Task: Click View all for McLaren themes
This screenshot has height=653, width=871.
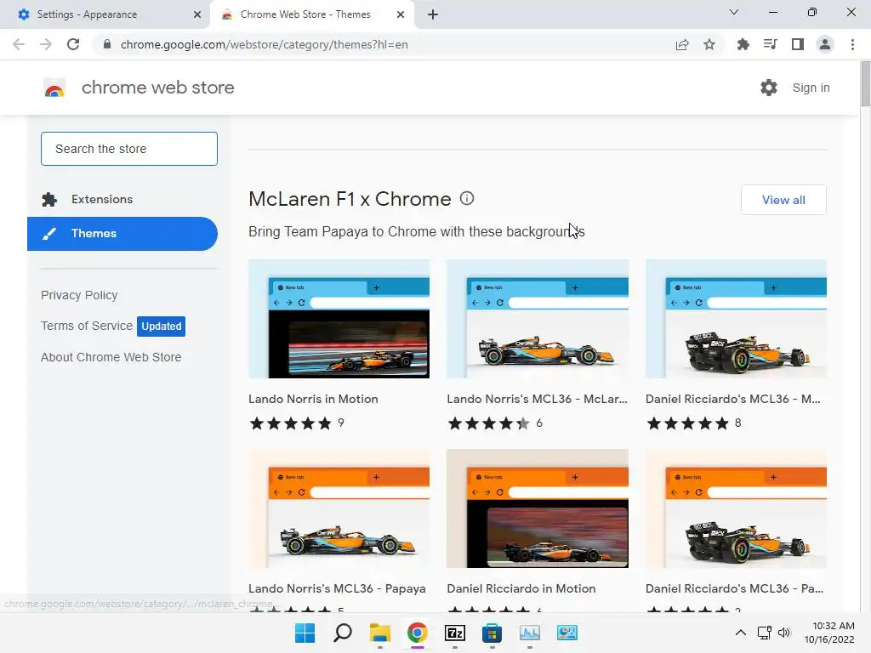Action: 783,200
